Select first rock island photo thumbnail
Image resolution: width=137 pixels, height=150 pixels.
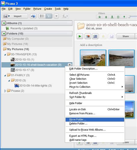(93, 58)
